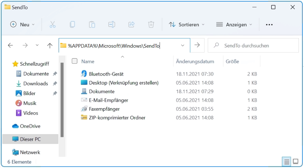Click the Share icon in toolbar
Viewport: 304px width, 168px height.
click(x=131, y=25)
